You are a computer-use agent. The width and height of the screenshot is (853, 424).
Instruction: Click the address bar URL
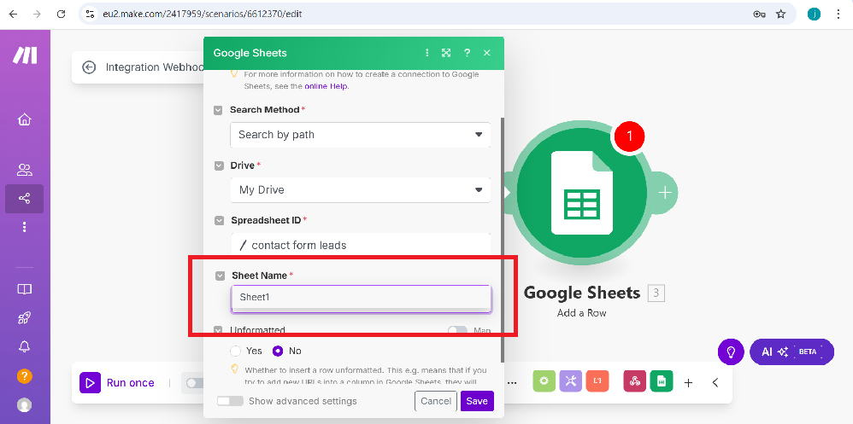coord(203,15)
